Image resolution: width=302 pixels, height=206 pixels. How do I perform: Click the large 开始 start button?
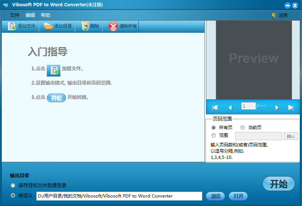click(x=279, y=184)
